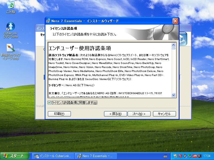Open the on-screen keyboard icon on the taskbar
The image size is (214, 160).
click(x=165, y=156)
